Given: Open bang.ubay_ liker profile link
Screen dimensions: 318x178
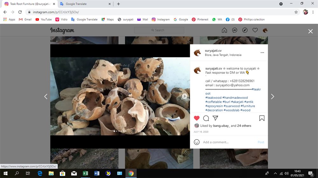Looking at the screenshot, I should tap(221, 126).
